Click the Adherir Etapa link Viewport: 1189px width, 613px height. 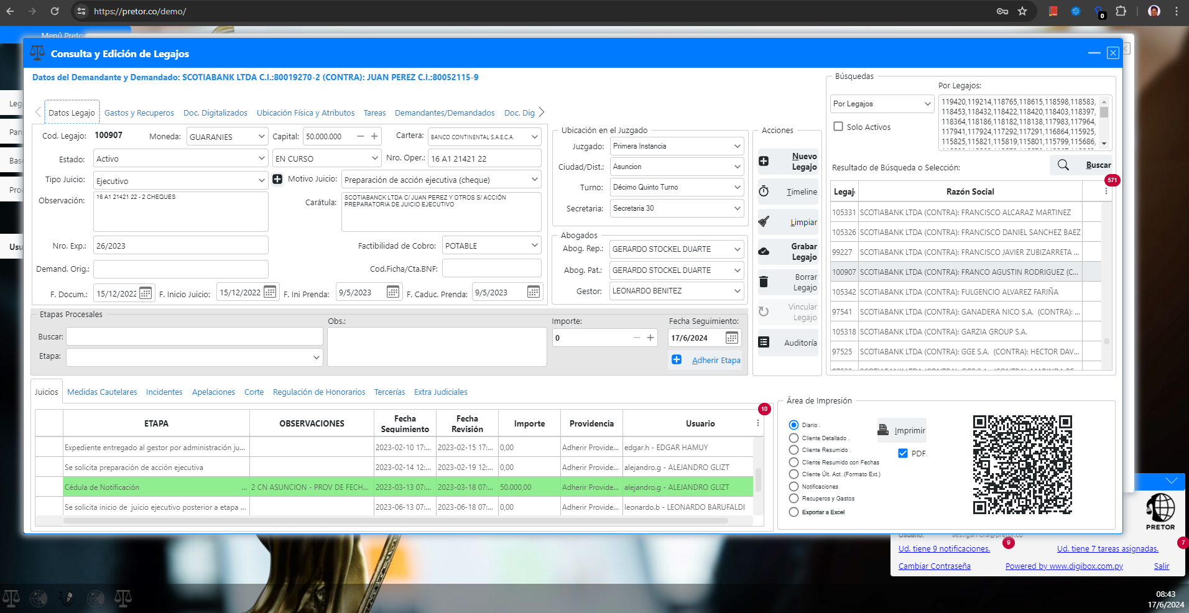coord(716,360)
